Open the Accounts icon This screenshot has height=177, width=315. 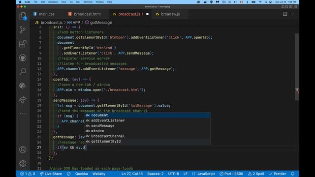pos(23,149)
